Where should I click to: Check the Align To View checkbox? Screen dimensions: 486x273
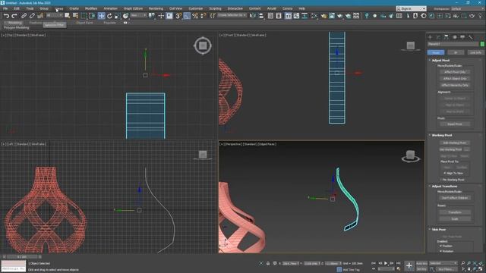point(445,173)
